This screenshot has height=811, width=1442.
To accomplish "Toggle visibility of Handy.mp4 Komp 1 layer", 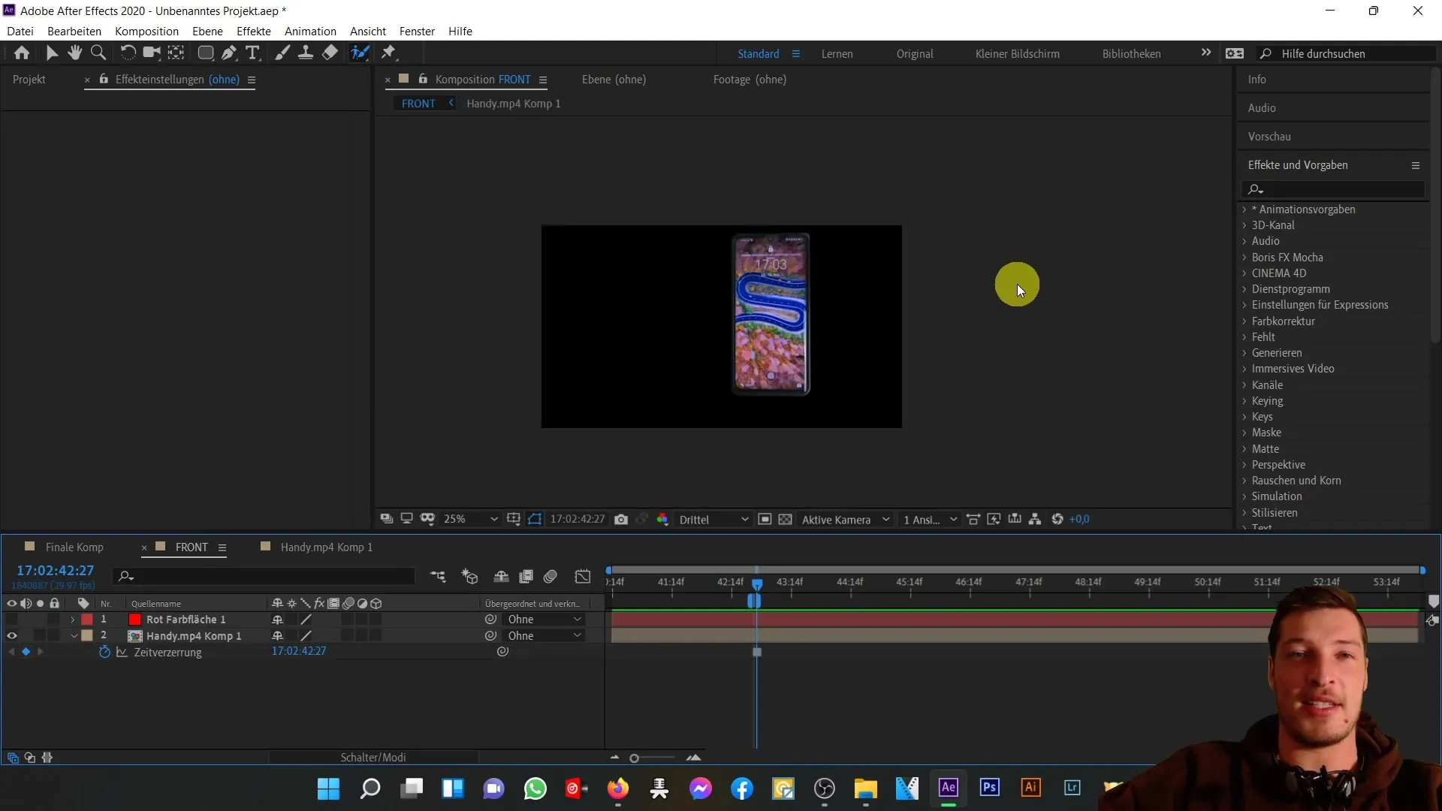I will [x=11, y=635].
